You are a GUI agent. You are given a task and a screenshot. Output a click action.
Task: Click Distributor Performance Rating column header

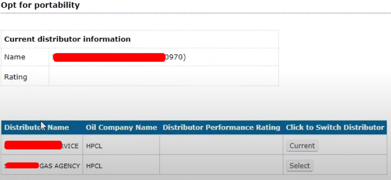221,127
